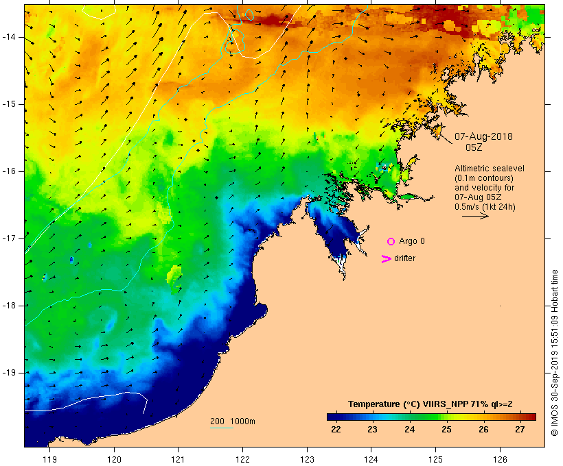Click the magenta Argo circle legend symbol

point(391,242)
